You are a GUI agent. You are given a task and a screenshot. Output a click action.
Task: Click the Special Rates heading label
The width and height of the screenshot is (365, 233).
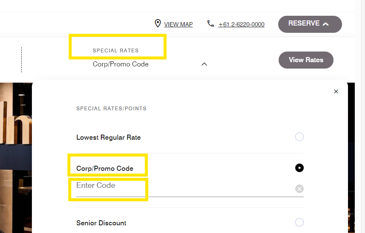tap(116, 51)
